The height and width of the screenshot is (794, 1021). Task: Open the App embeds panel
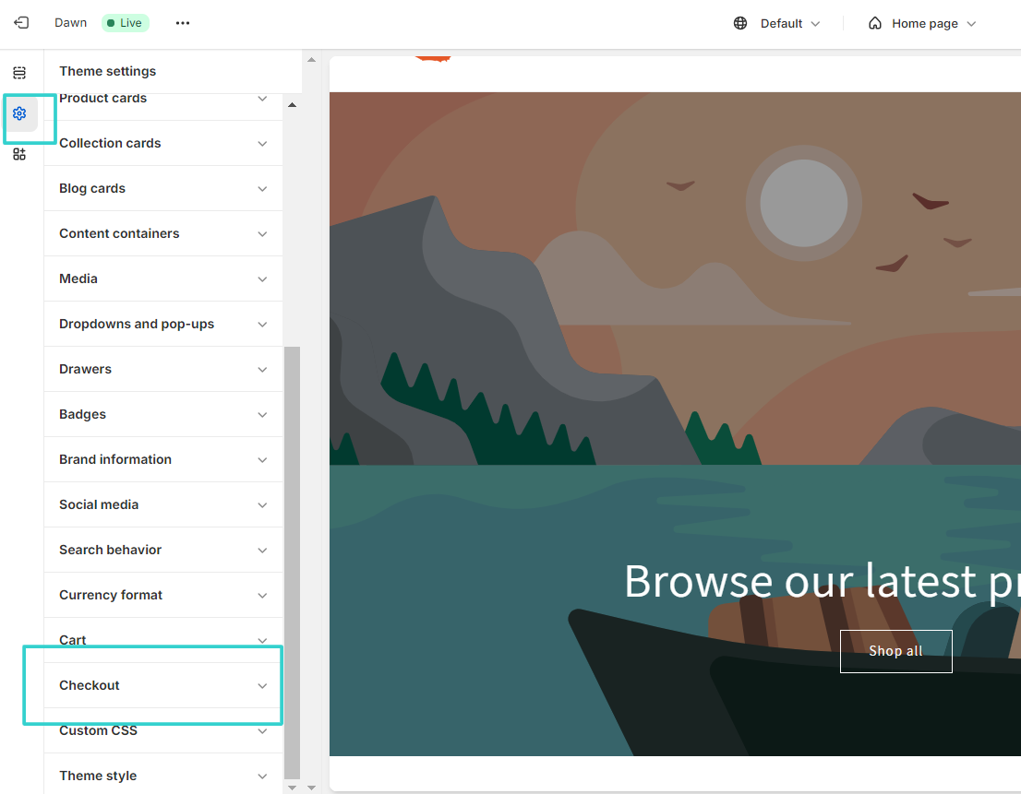pyautogui.click(x=19, y=154)
